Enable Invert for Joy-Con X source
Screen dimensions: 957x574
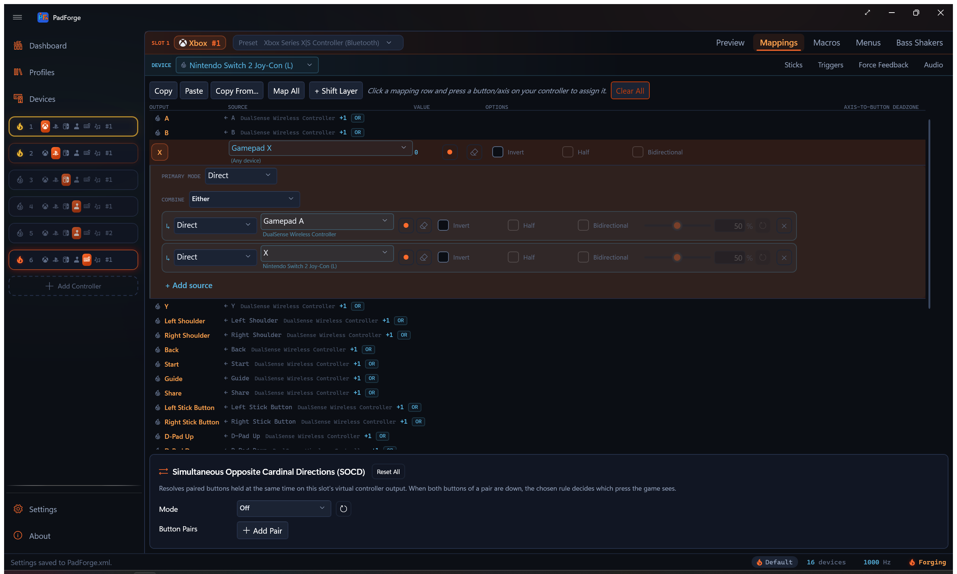(x=443, y=257)
